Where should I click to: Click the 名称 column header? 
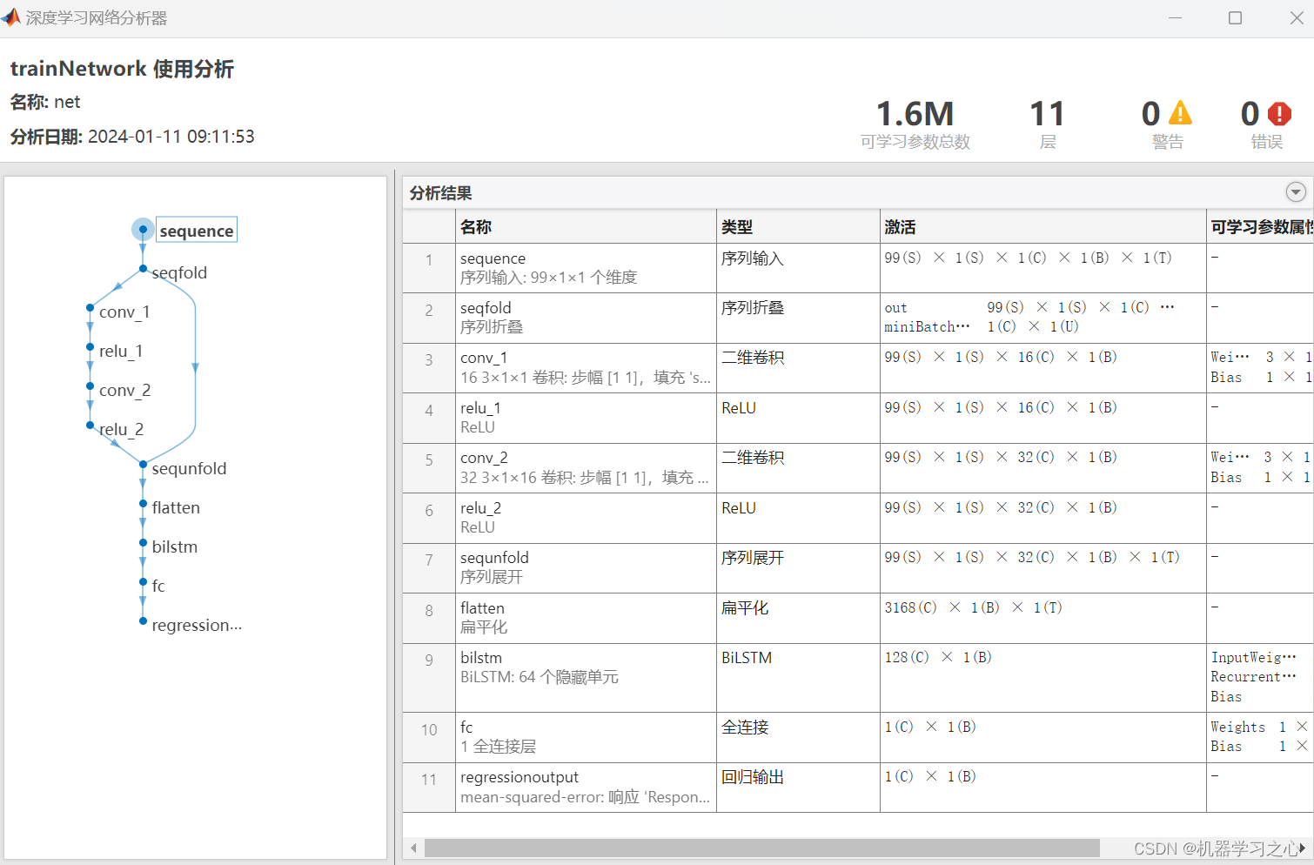[586, 226]
